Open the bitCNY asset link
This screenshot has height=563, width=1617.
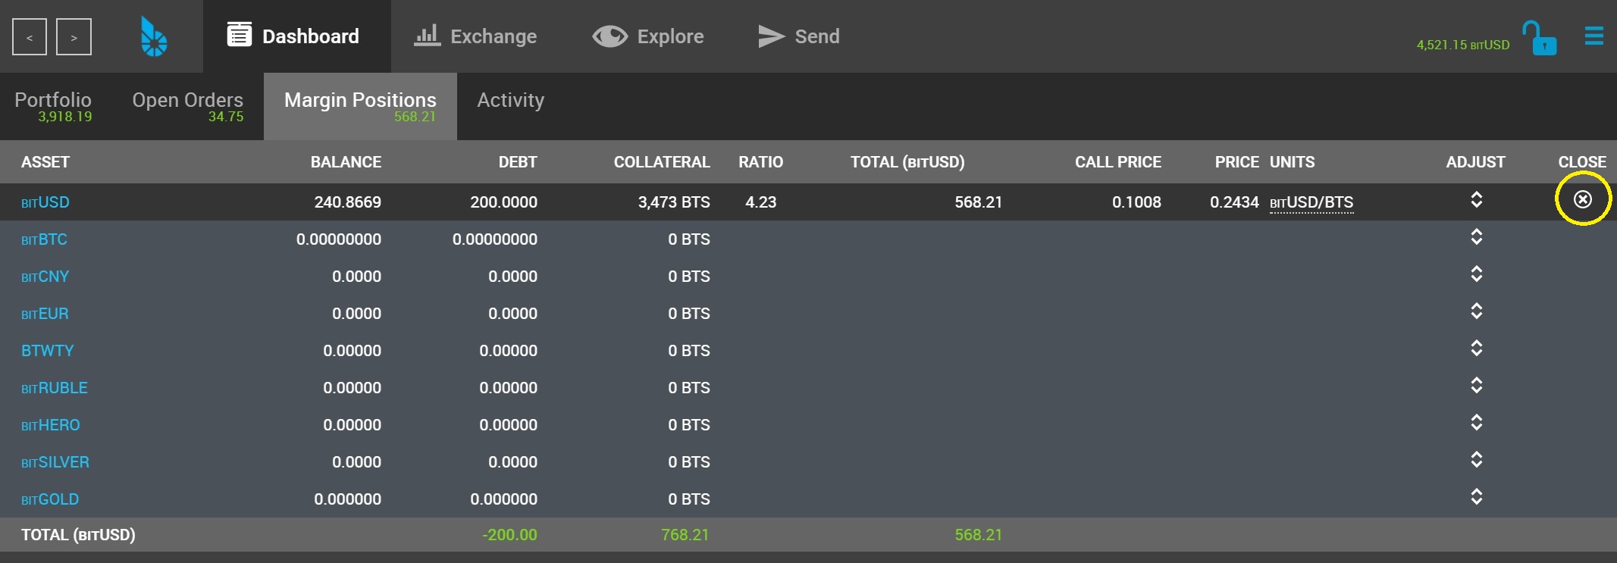(x=45, y=277)
